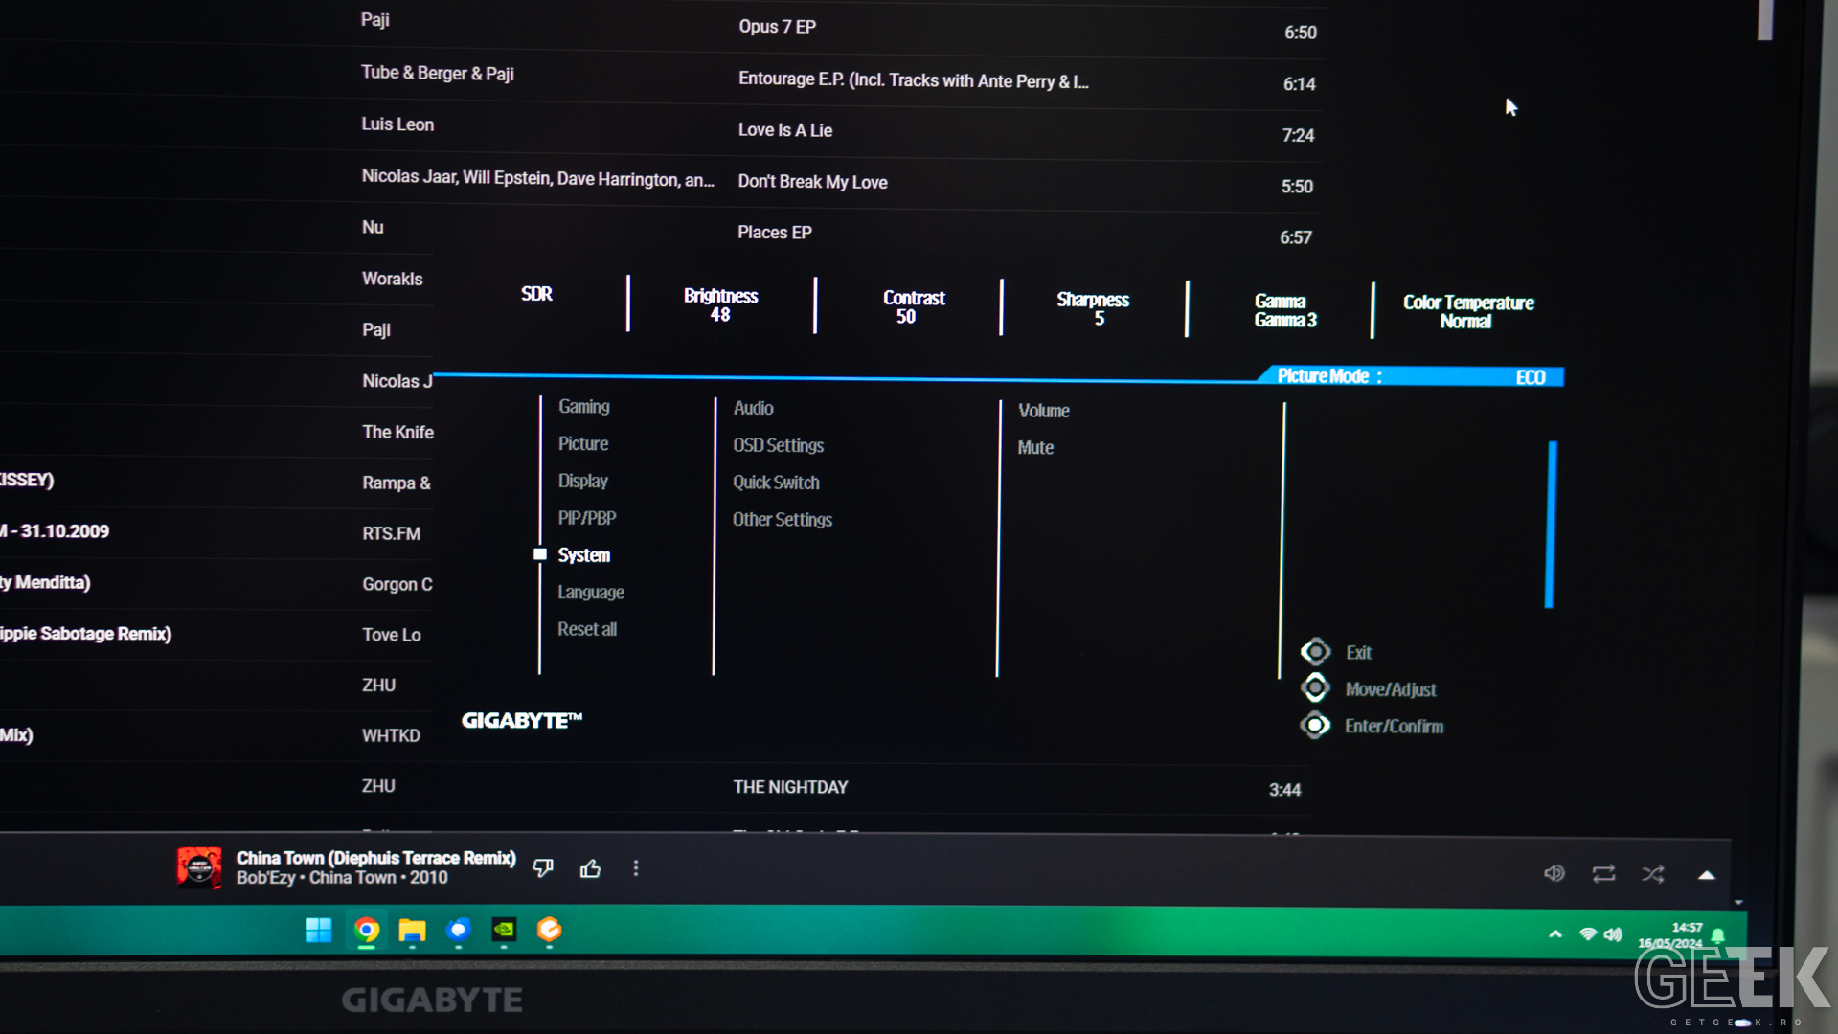Click the Enter/Confirm joystick icon
Image resolution: width=1838 pixels, height=1034 pixels.
click(1316, 726)
